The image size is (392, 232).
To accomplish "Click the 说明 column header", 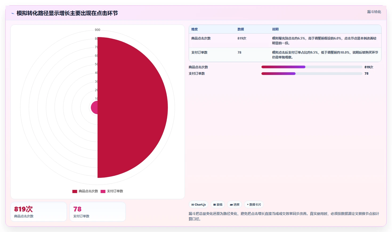I will 275,29.
